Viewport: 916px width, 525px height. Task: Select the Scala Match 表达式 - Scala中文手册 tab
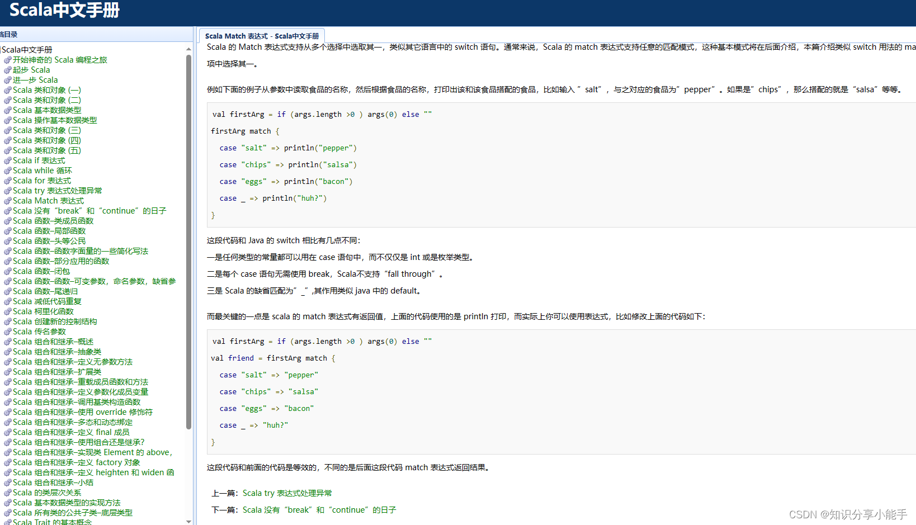(262, 36)
